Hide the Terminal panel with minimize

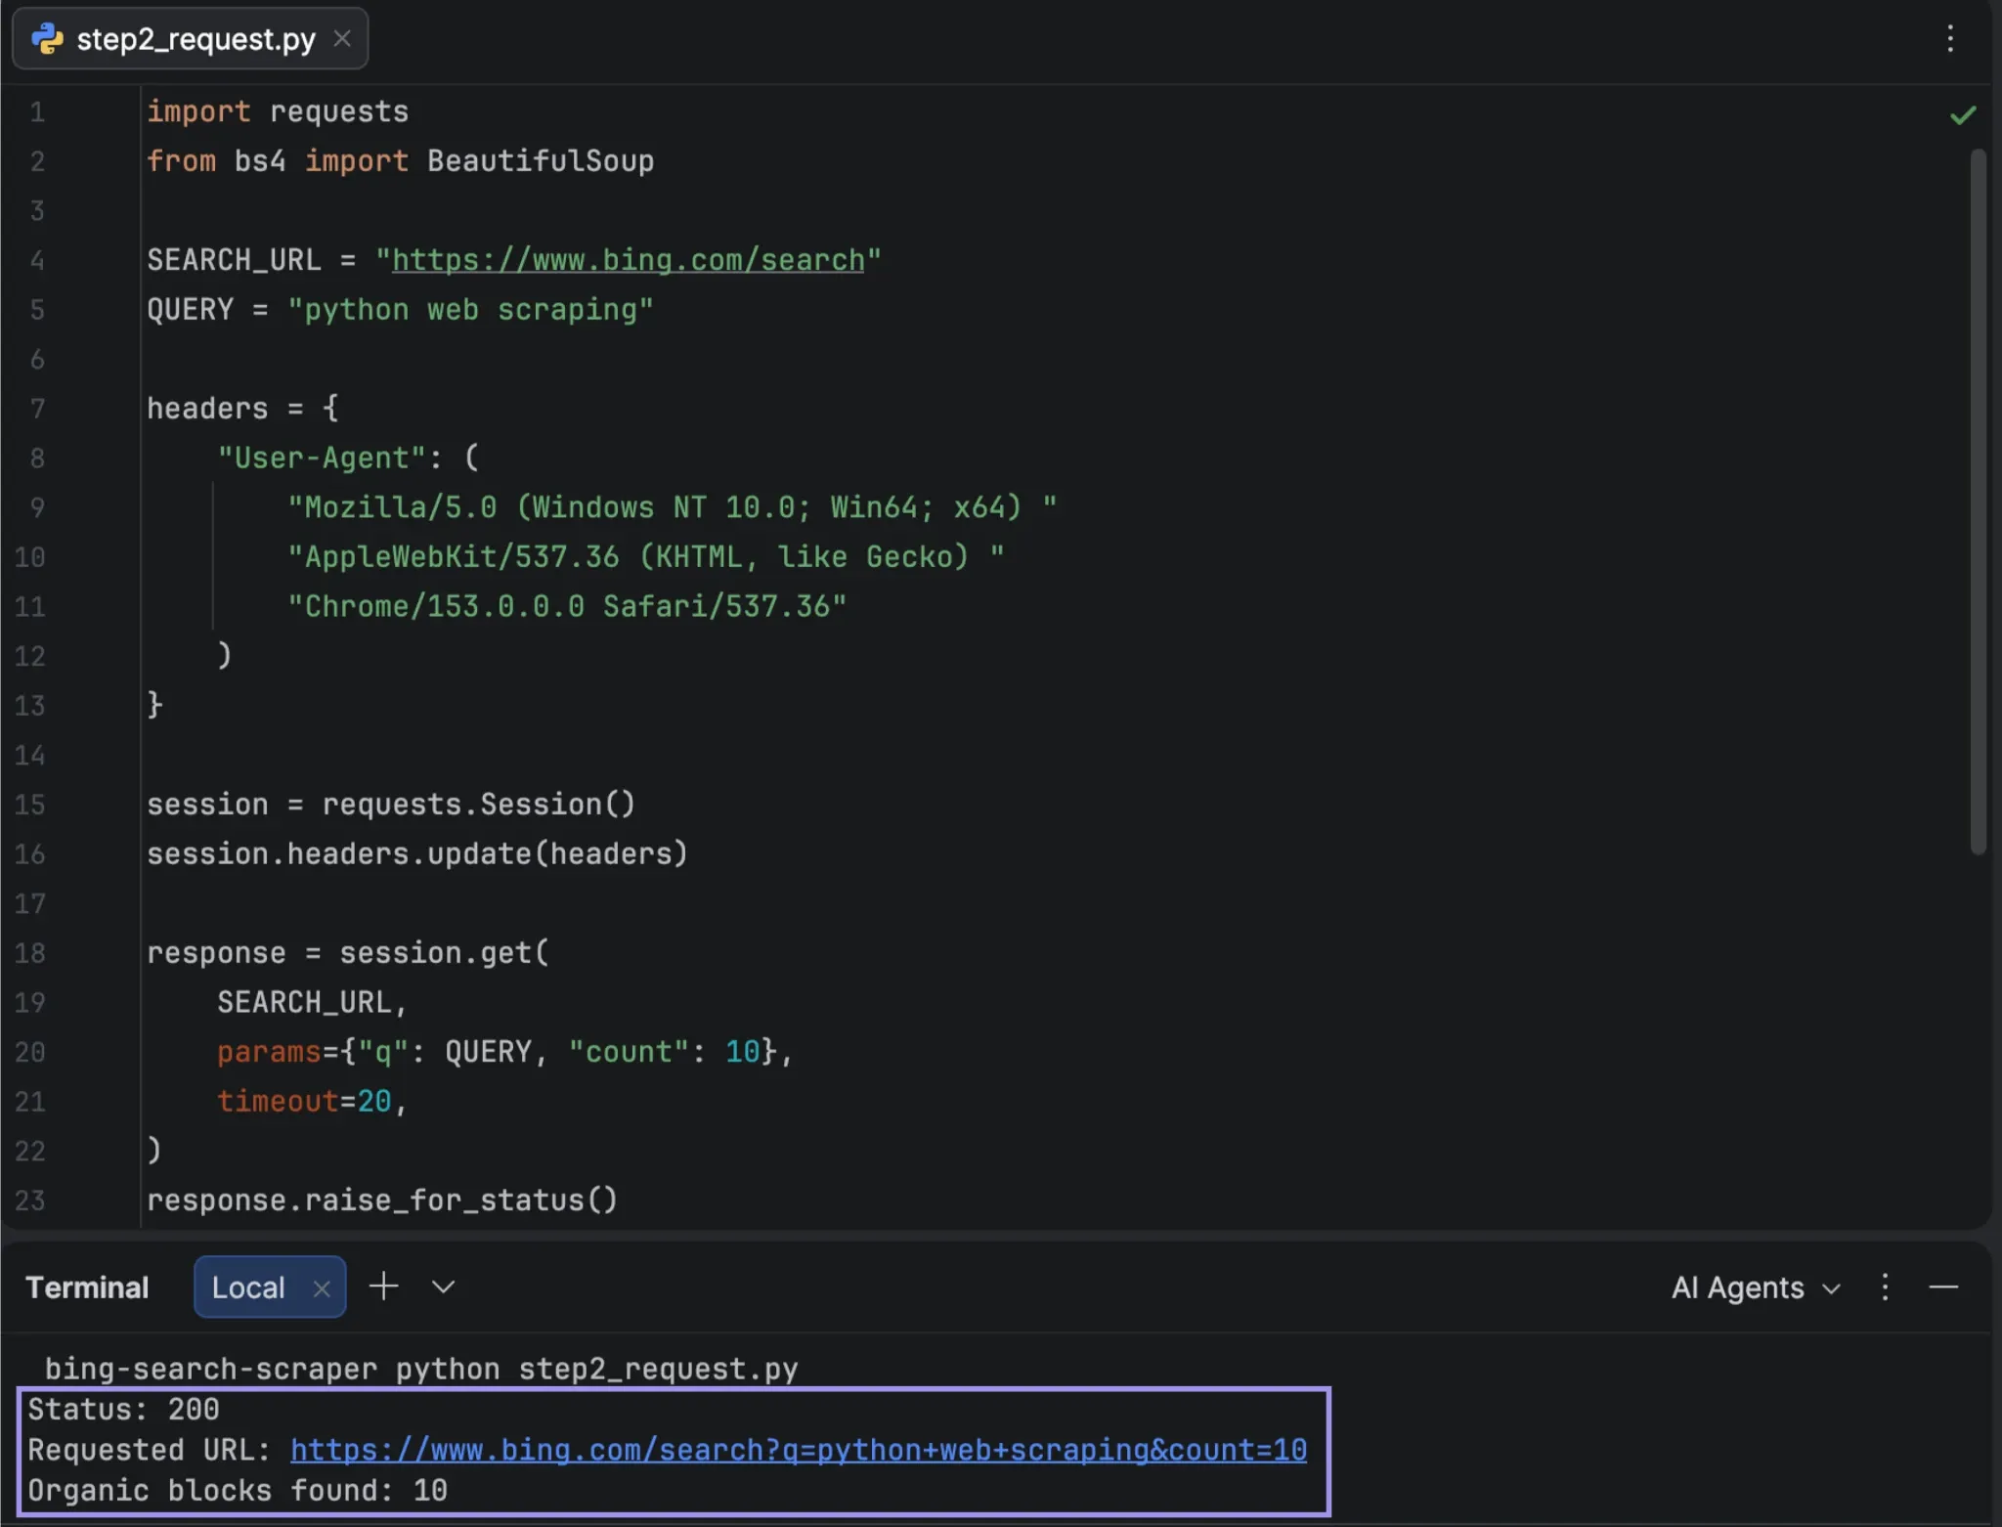point(1943,1287)
